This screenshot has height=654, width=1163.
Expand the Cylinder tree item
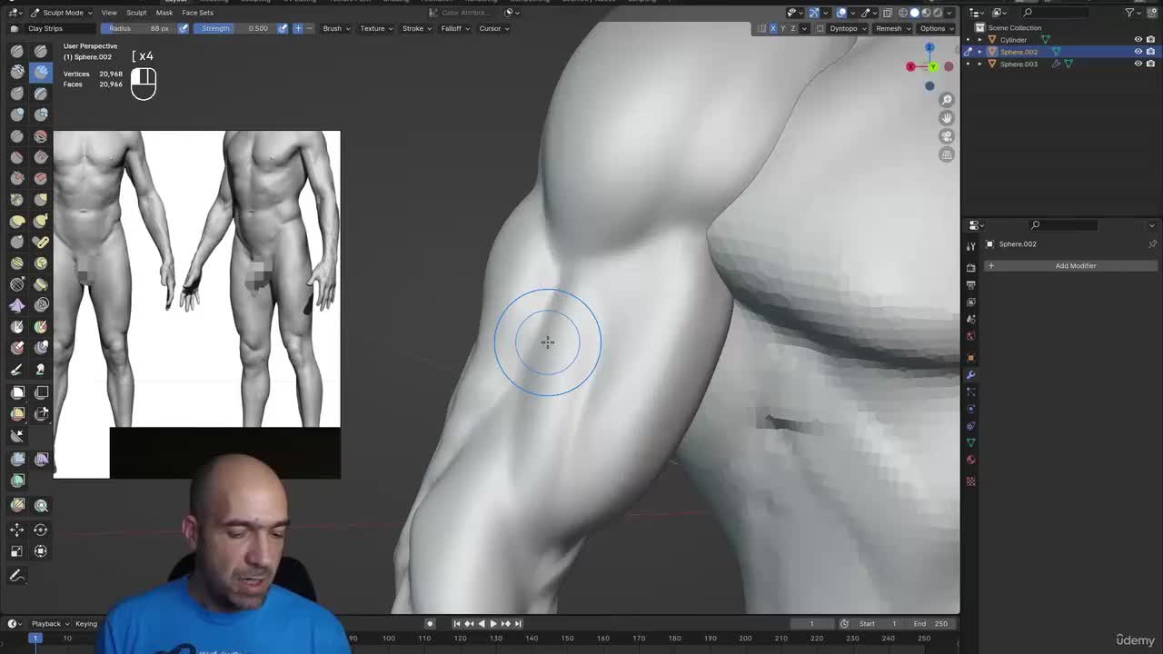coord(979,40)
